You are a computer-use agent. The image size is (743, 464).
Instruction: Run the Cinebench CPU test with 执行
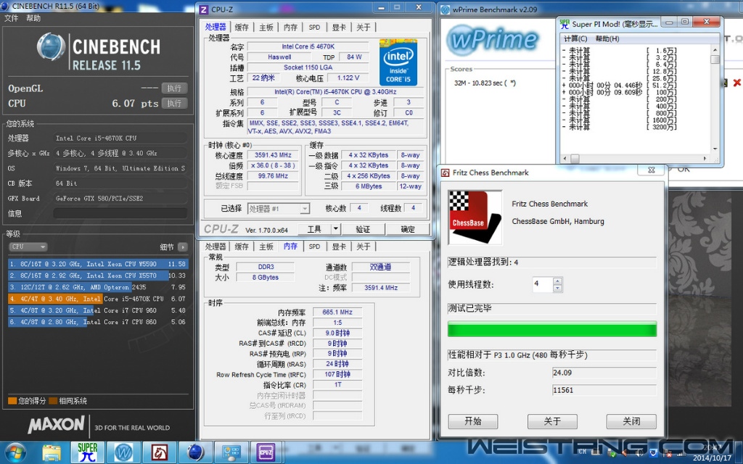click(x=174, y=104)
